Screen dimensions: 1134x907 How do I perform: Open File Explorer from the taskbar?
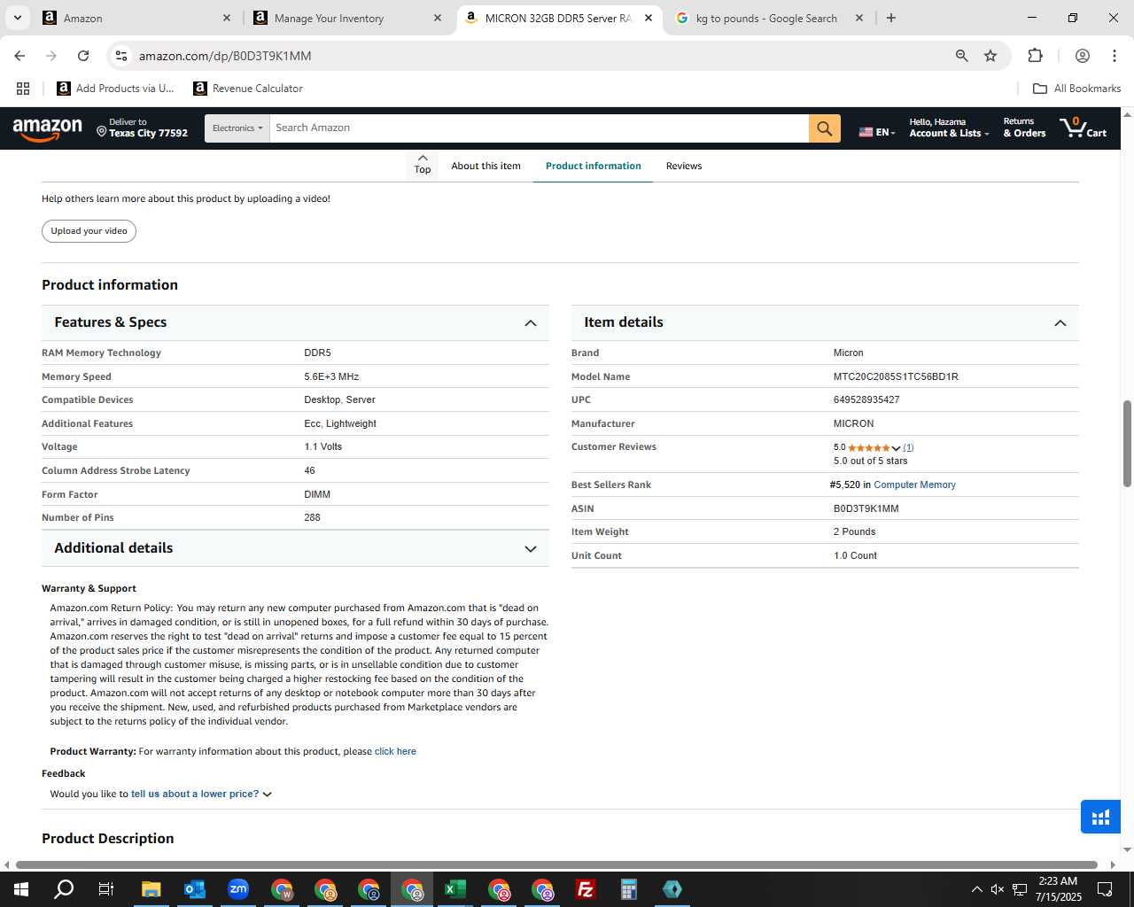[x=151, y=889]
